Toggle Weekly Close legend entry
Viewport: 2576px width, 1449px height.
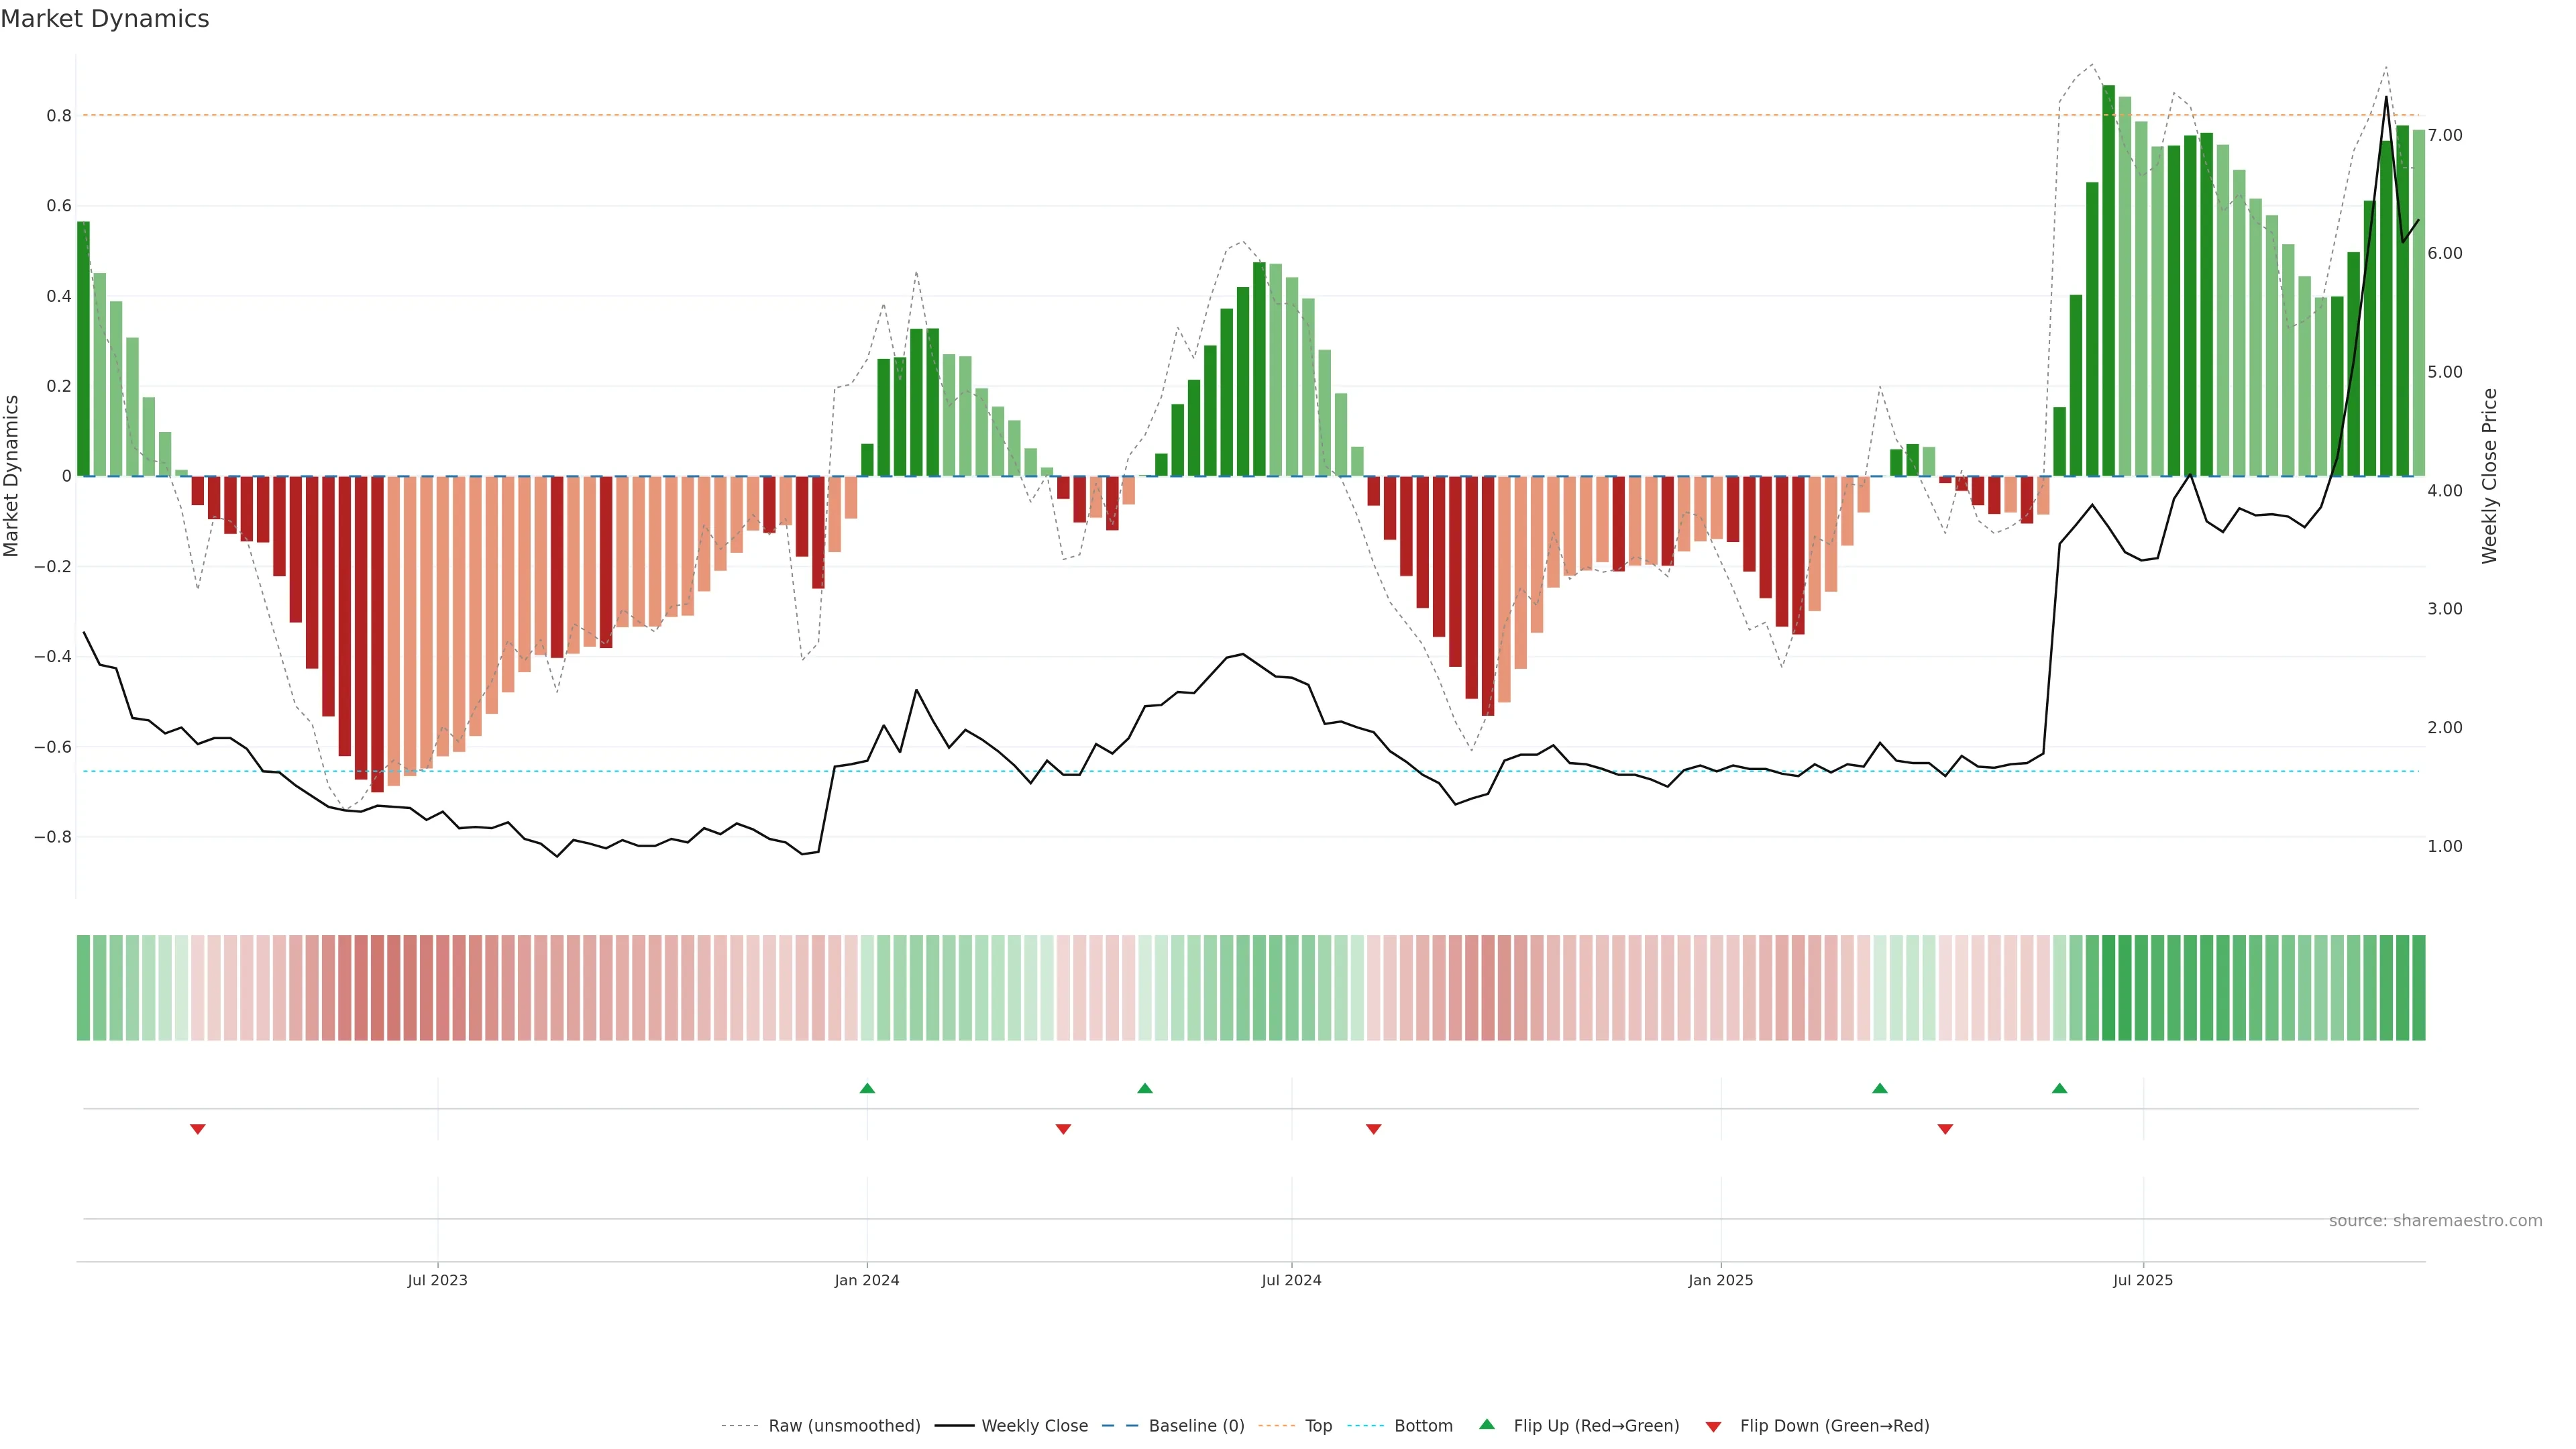coord(1034,1425)
